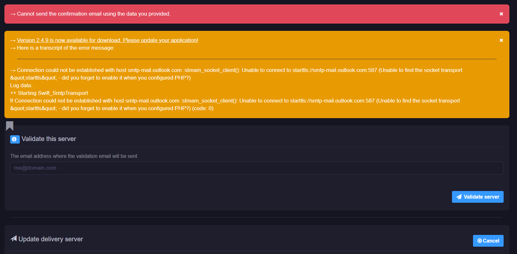
Task: Click paper plane icon inside Validate server button
Action: (459, 197)
